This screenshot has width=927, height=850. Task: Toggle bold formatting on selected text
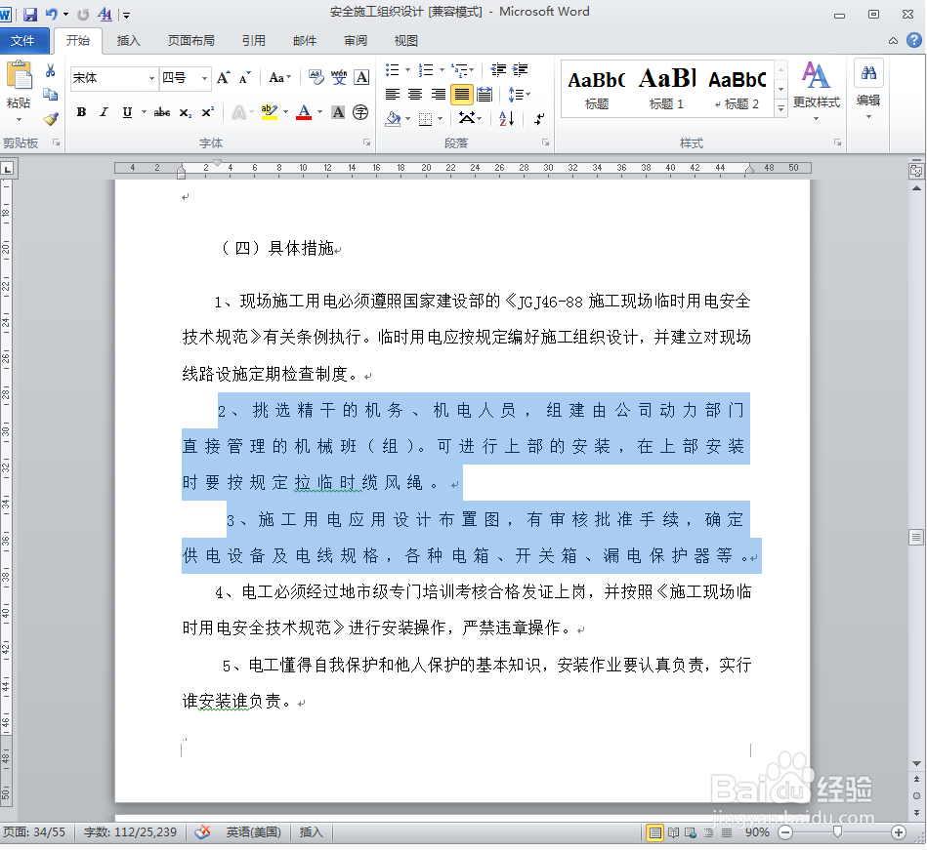pyautogui.click(x=81, y=112)
